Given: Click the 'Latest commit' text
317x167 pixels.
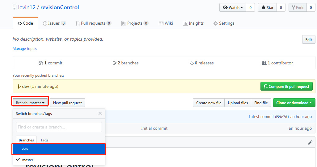Looking at the screenshot, I should click(x=261, y=117).
